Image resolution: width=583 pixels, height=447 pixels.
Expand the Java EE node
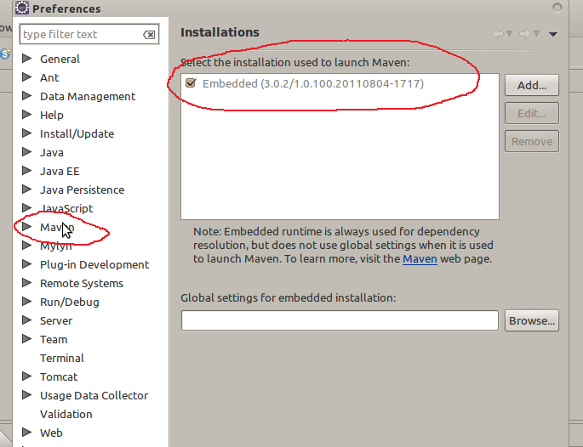pyautogui.click(x=26, y=171)
